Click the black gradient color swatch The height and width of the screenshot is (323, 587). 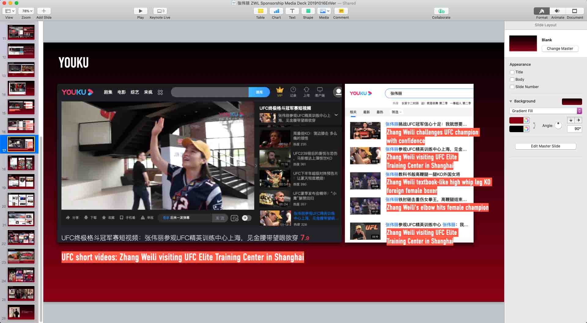click(x=516, y=129)
